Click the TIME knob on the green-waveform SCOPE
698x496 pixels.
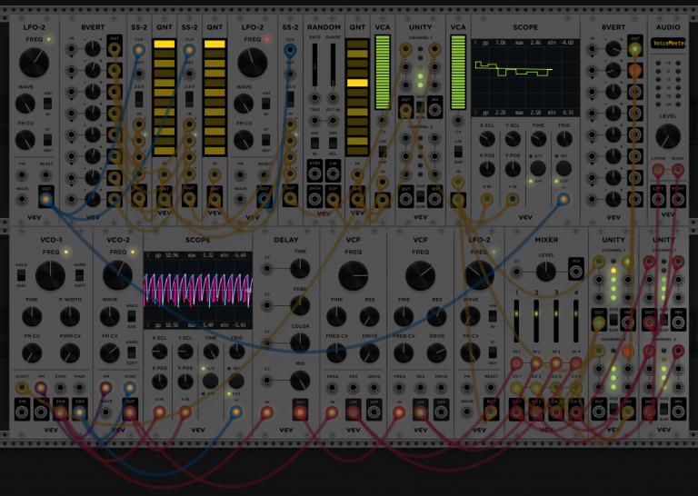point(538,139)
